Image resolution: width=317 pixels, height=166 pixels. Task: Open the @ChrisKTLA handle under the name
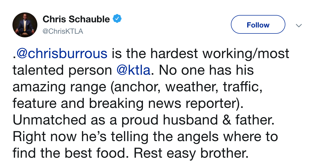point(63,31)
